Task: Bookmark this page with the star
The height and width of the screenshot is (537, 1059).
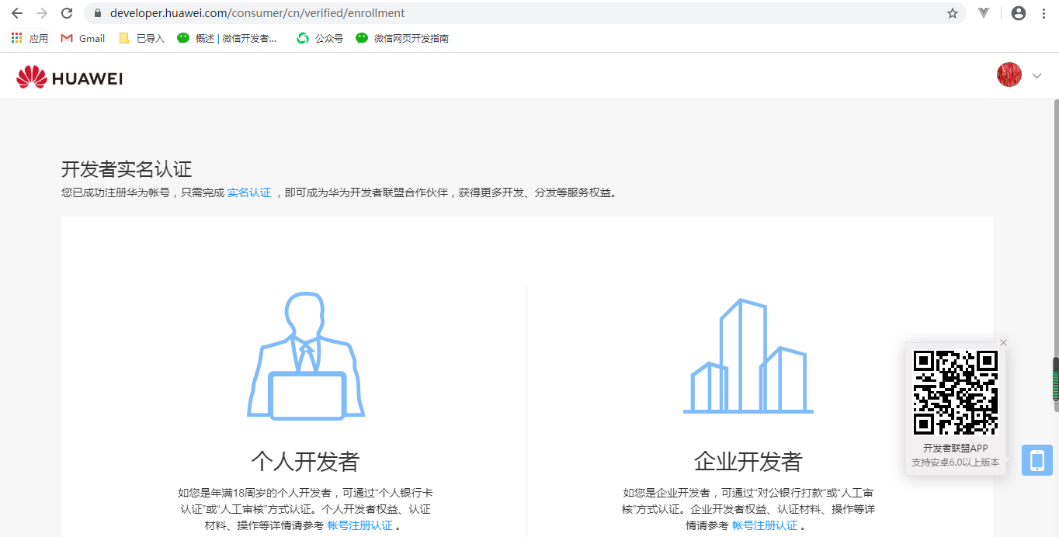Action: click(953, 13)
